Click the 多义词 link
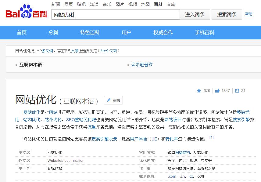 pyautogui.click(x=47, y=51)
